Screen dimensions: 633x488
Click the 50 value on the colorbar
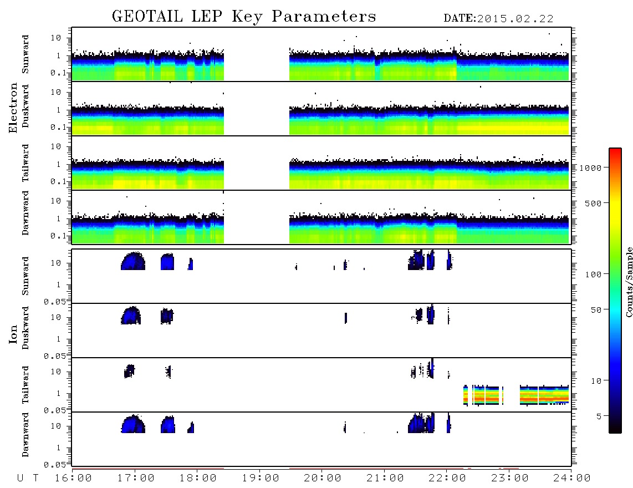point(596,310)
